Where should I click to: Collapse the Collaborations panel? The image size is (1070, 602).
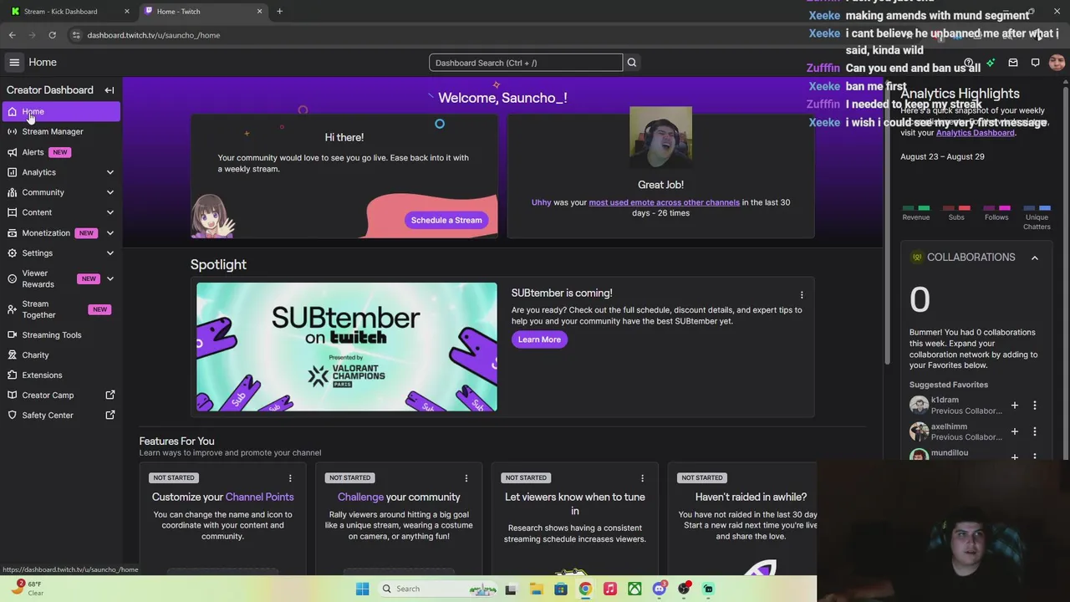click(1034, 258)
